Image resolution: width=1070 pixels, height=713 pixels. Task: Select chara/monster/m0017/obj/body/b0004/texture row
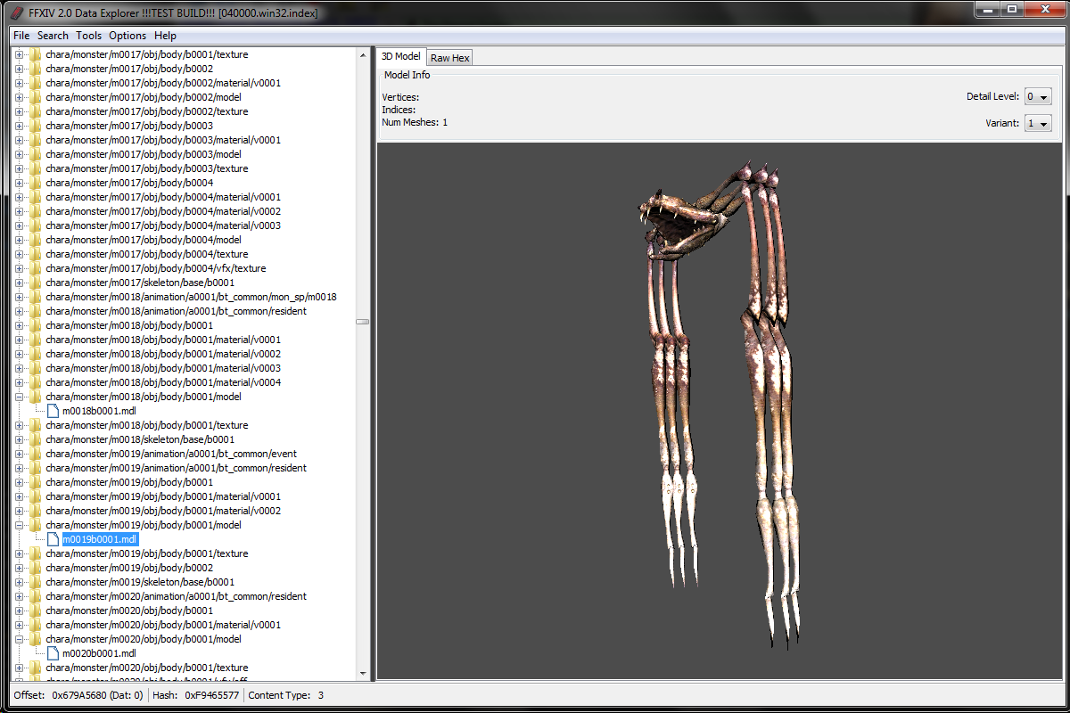pos(147,254)
